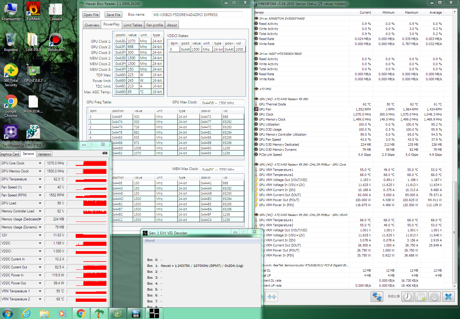Open the Memory Controller Load dropdown
This screenshot has height=319, width=460.
pyautogui.click(x=40, y=211)
